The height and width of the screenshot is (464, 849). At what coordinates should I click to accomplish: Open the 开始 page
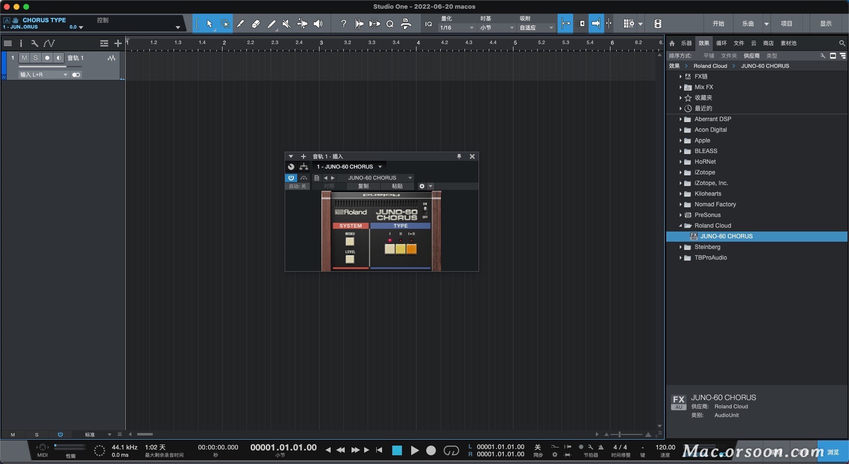click(719, 24)
